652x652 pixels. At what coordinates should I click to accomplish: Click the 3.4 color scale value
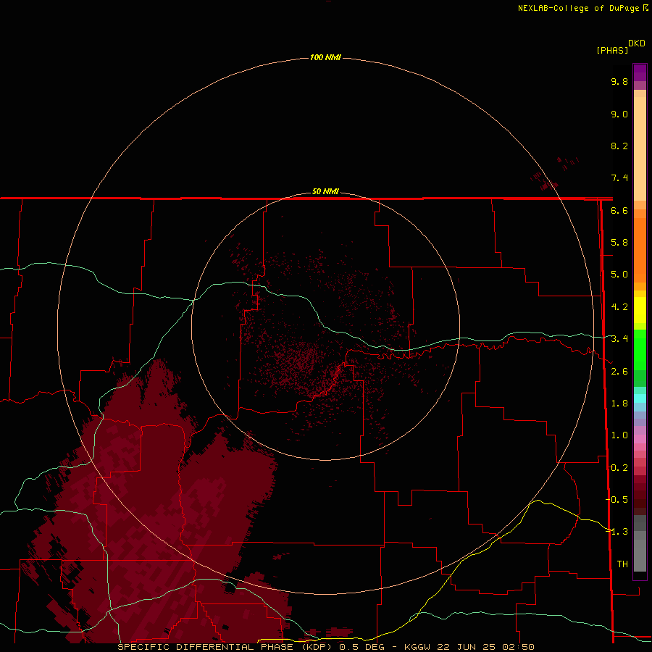click(x=619, y=339)
